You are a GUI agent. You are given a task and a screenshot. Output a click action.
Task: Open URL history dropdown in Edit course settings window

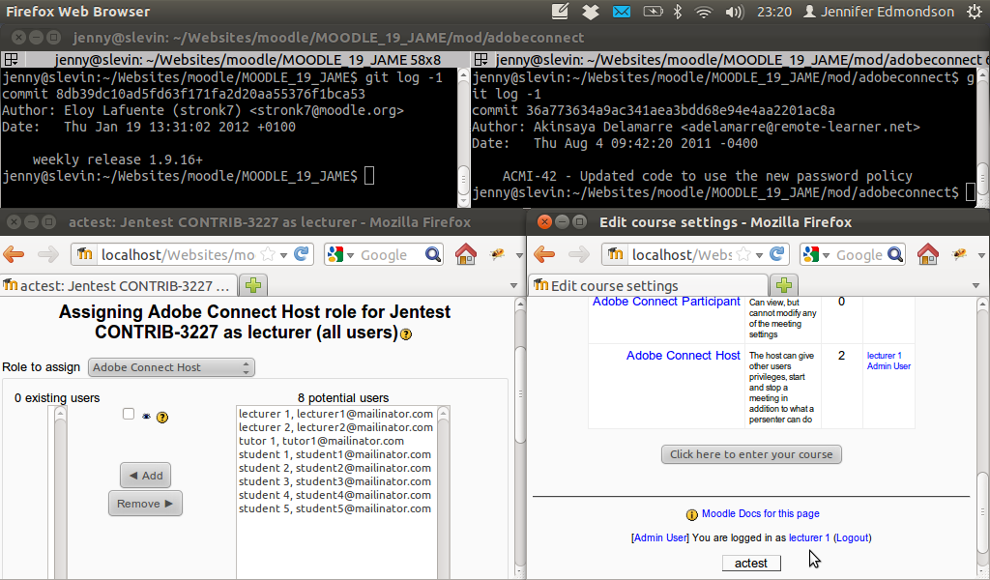click(760, 255)
